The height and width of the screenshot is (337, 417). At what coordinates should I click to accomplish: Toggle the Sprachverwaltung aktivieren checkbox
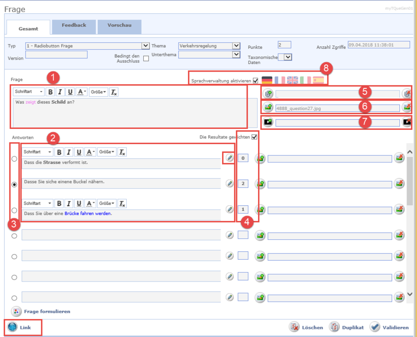[x=256, y=81]
